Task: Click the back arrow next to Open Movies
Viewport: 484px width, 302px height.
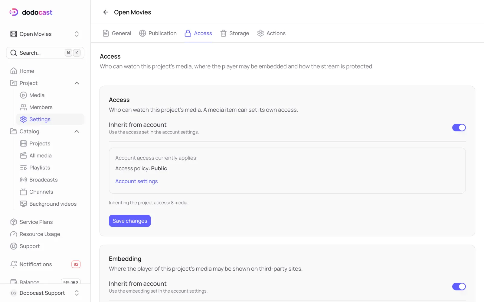Action: tap(106, 12)
